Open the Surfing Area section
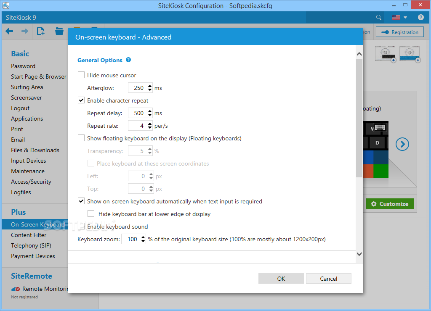The width and height of the screenshot is (431, 311). point(27,87)
